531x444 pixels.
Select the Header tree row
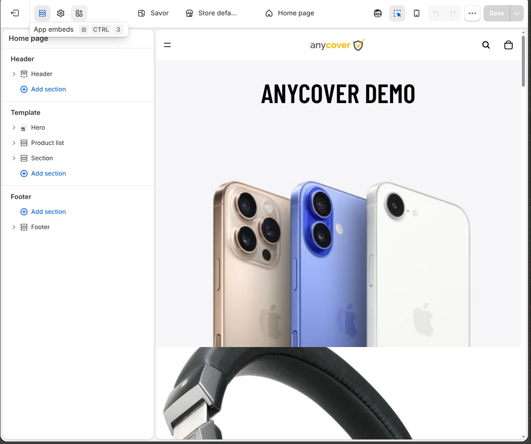[x=78, y=74]
